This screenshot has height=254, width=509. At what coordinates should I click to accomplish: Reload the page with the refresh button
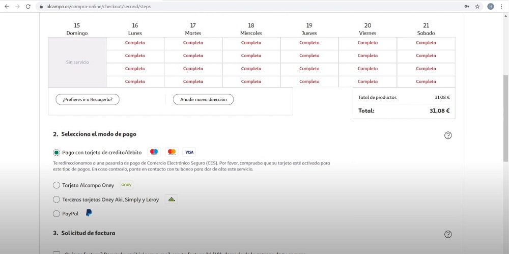29,7
